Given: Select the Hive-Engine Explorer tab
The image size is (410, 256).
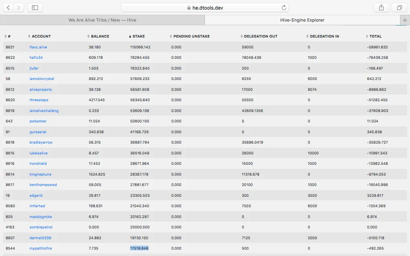Looking at the screenshot, I should coord(302,20).
